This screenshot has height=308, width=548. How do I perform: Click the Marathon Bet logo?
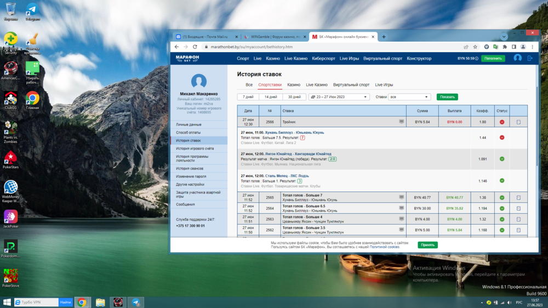tap(187, 58)
